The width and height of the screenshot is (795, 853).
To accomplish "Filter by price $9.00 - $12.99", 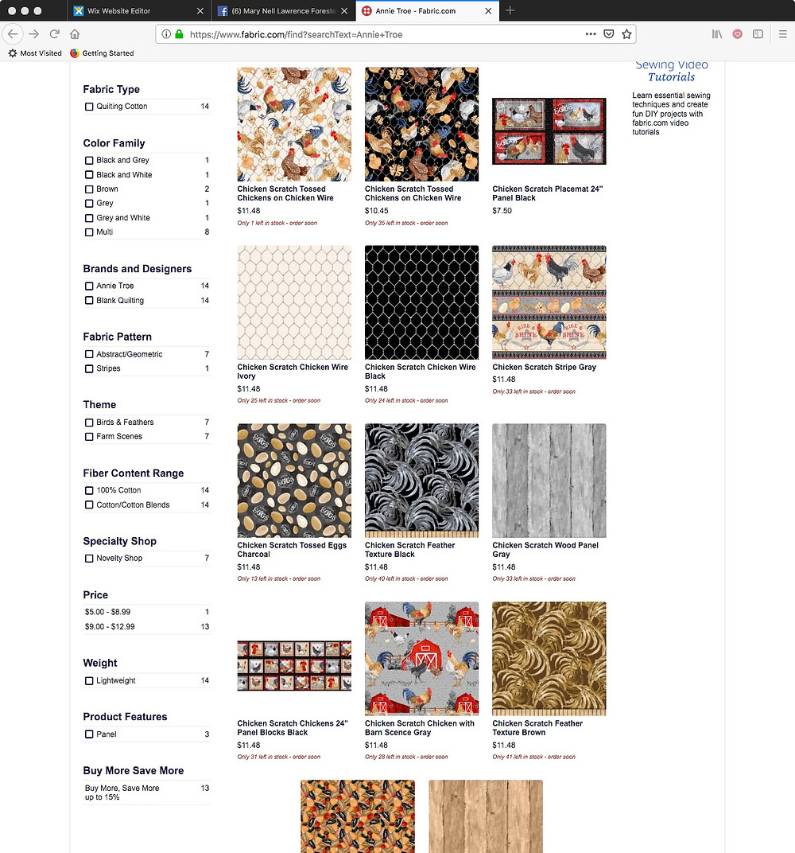I will tap(110, 627).
